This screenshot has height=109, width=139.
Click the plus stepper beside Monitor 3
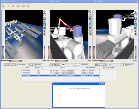point(122,65)
